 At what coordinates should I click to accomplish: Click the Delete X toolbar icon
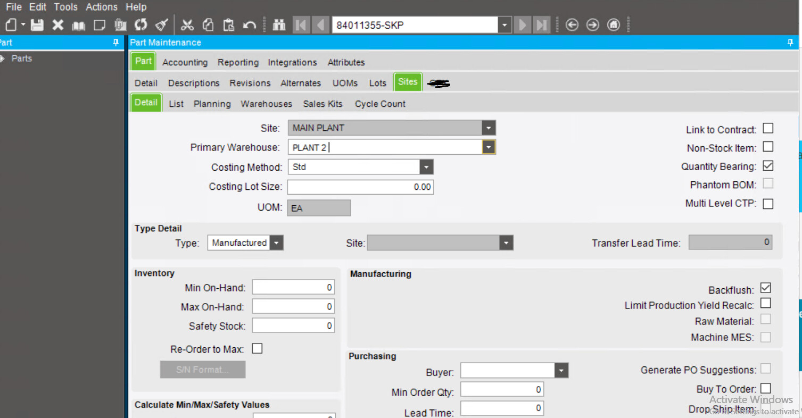58,25
